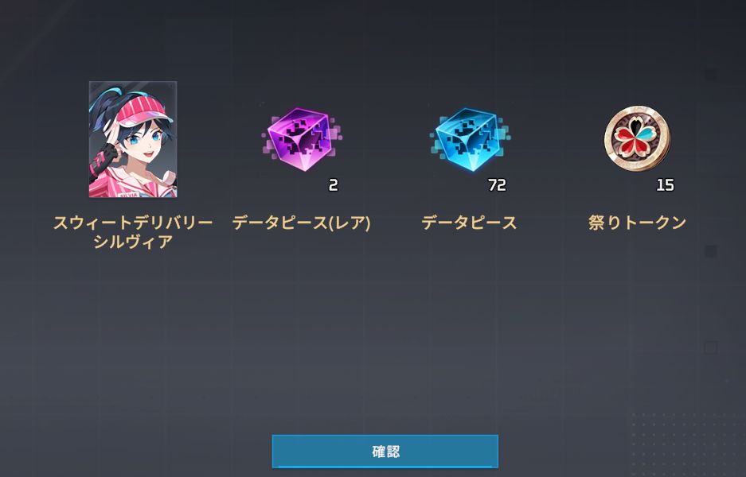Click the faint top square on right edge
The width and height of the screenshot is (746, 477).
[711, 74]
